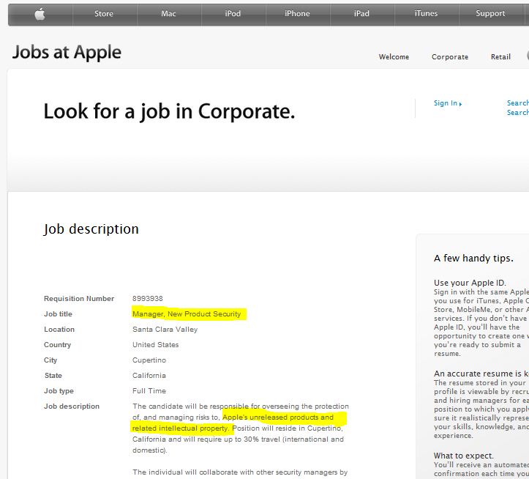
Task: Go to the Mac section
Action: (x=168, y=14)
